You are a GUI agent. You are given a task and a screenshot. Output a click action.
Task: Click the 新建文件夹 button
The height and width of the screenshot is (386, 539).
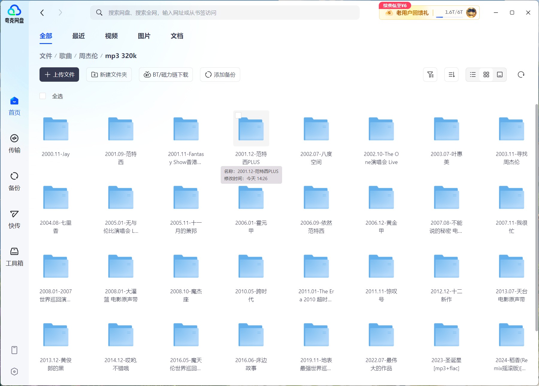coord(109,75)
